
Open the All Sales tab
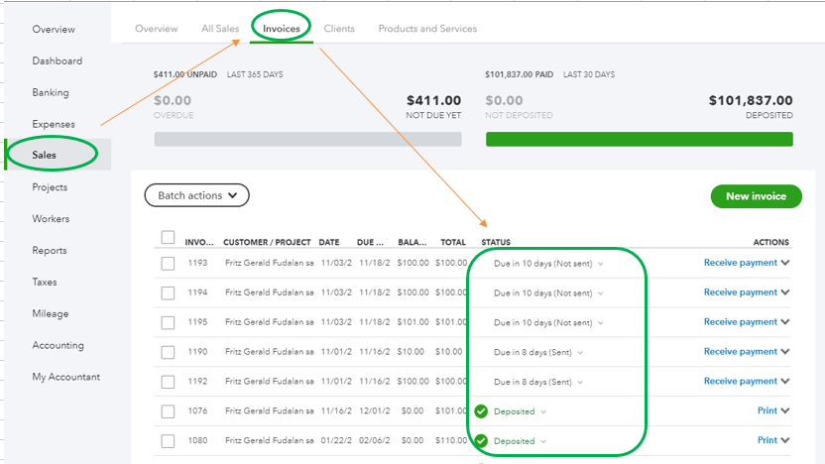(x=220, y=29)
